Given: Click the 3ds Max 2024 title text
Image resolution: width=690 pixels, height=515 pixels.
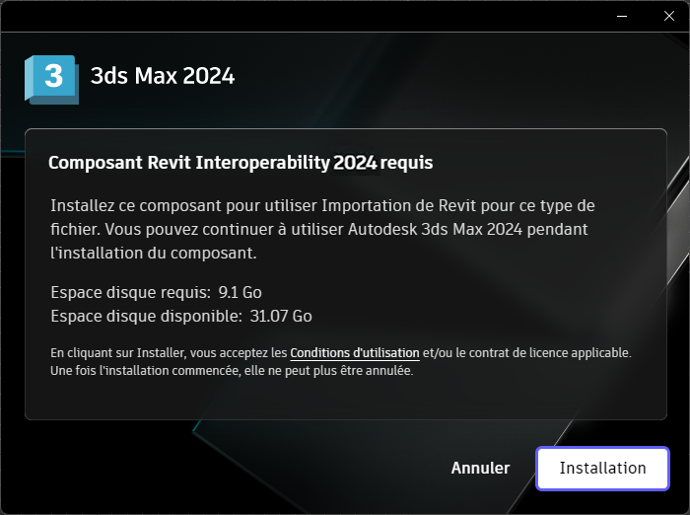Looking at the screenshot, I should [163, 76].
